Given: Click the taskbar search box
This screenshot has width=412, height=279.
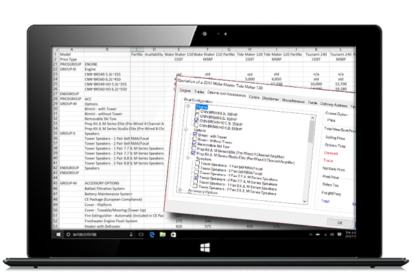Looking at the screenshot, I should 100,234.
